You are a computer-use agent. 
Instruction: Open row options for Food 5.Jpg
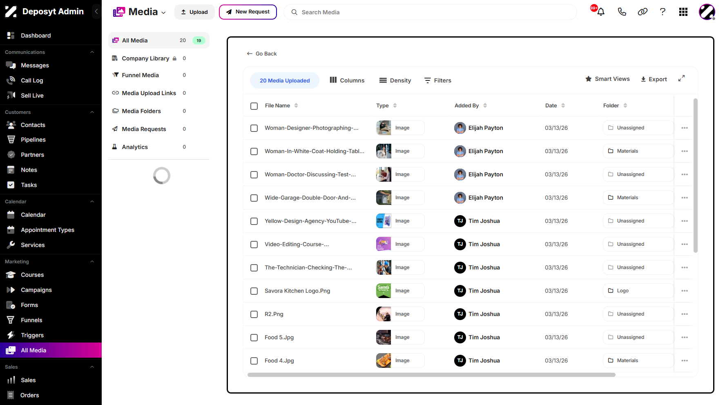coord(685,337)
